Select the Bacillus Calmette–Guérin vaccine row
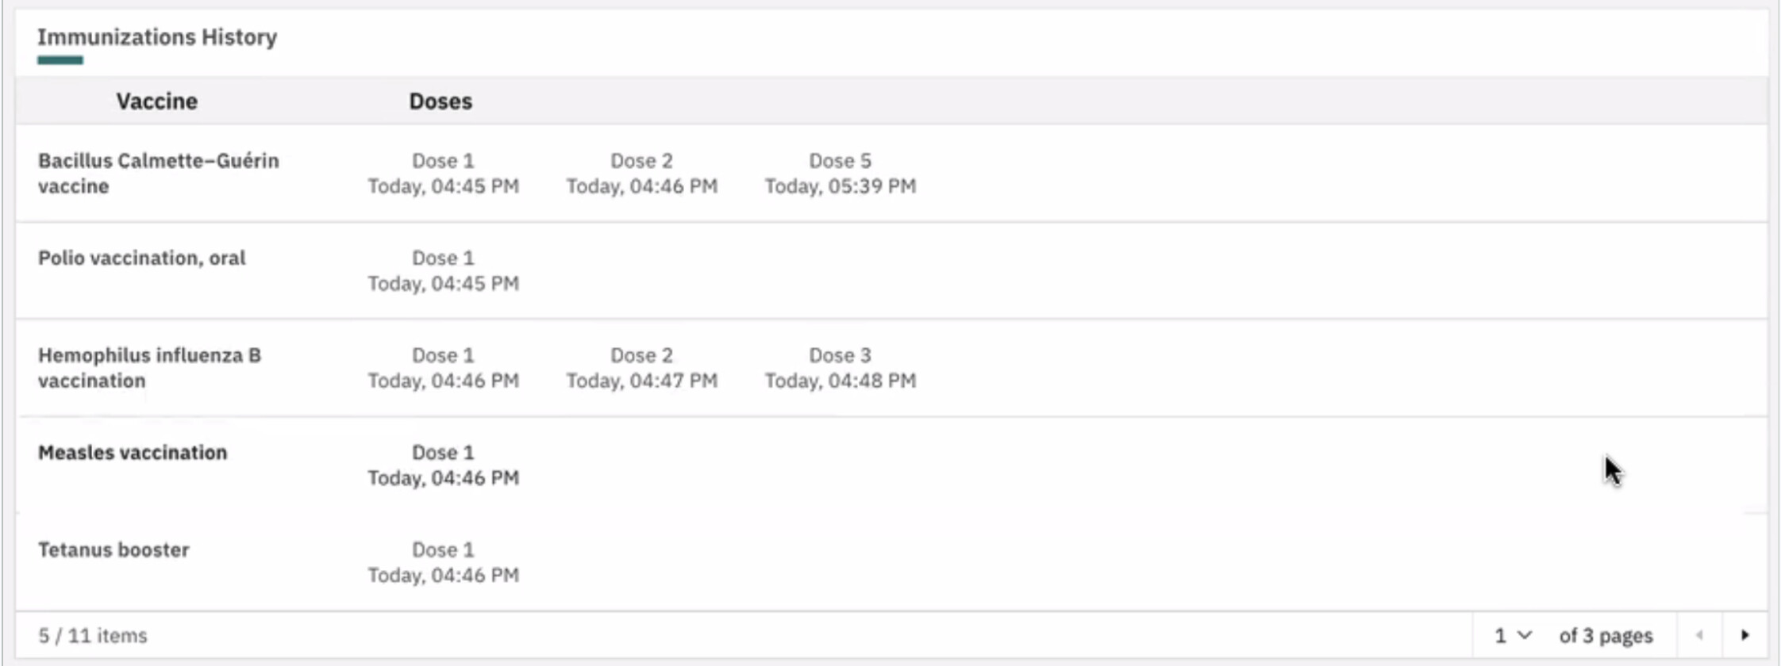The width and height of the screenshot is (1781, 666). pos(891,174)
